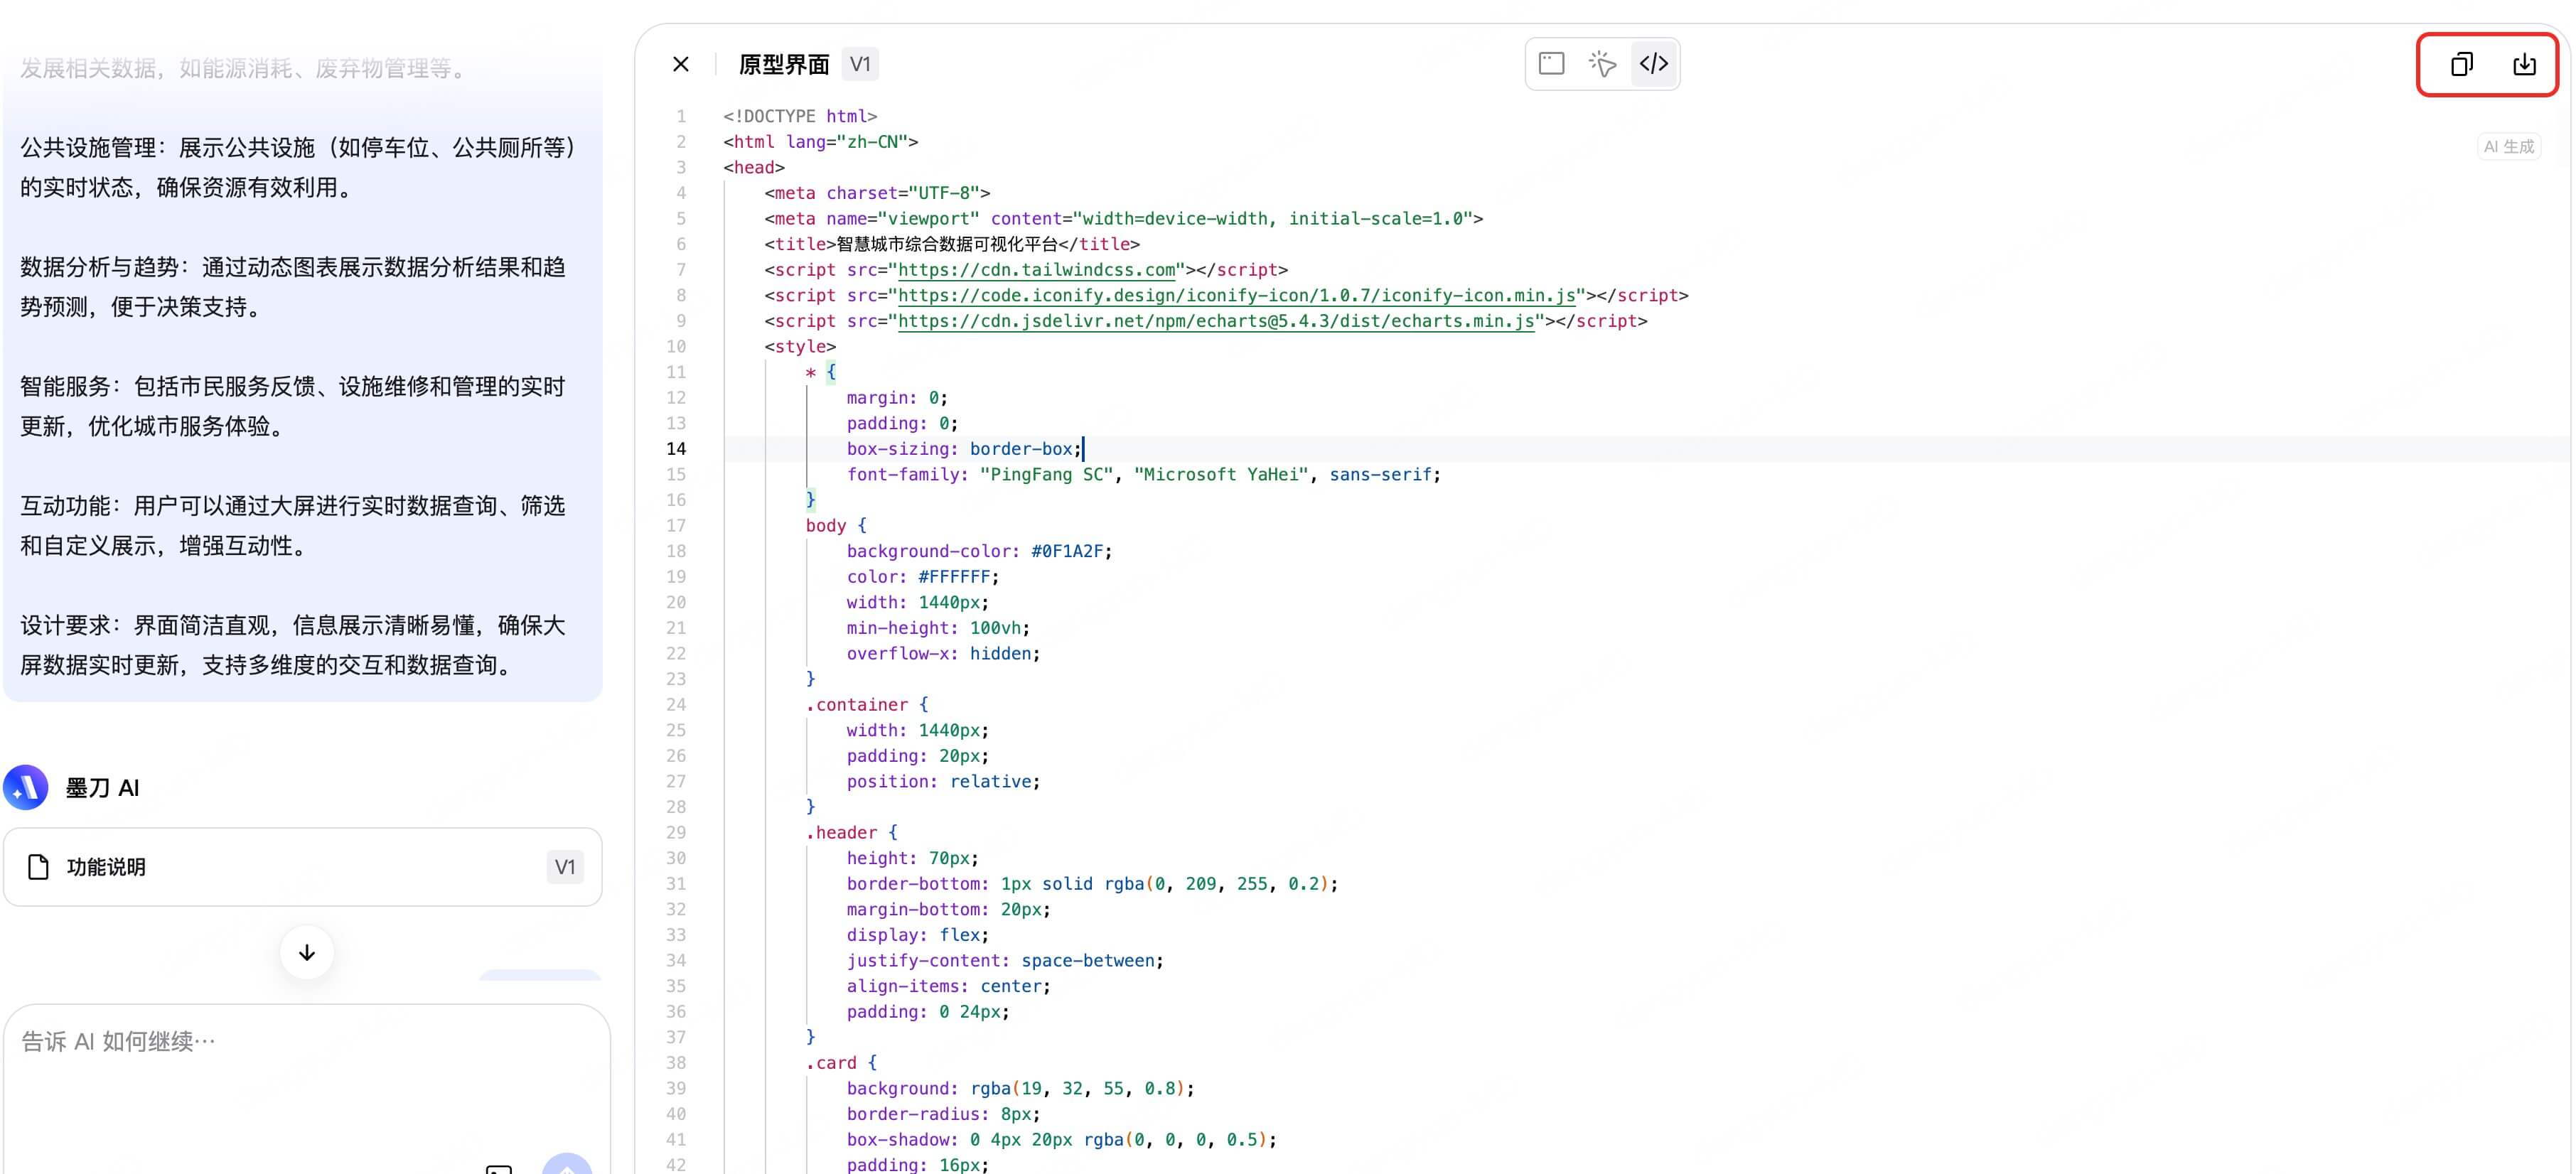Download the generated code file
This screenshot has width=2576, height=1174.
tap(2525, 65)
